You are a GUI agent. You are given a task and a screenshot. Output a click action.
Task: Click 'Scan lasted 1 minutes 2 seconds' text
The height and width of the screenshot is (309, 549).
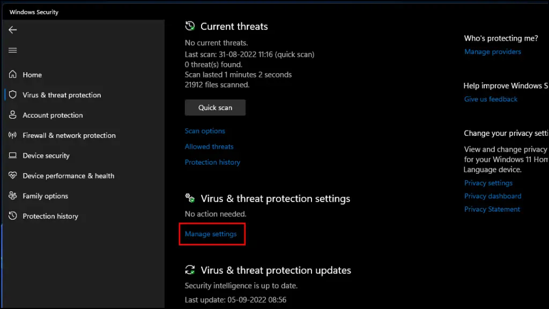tap(238, 75)
